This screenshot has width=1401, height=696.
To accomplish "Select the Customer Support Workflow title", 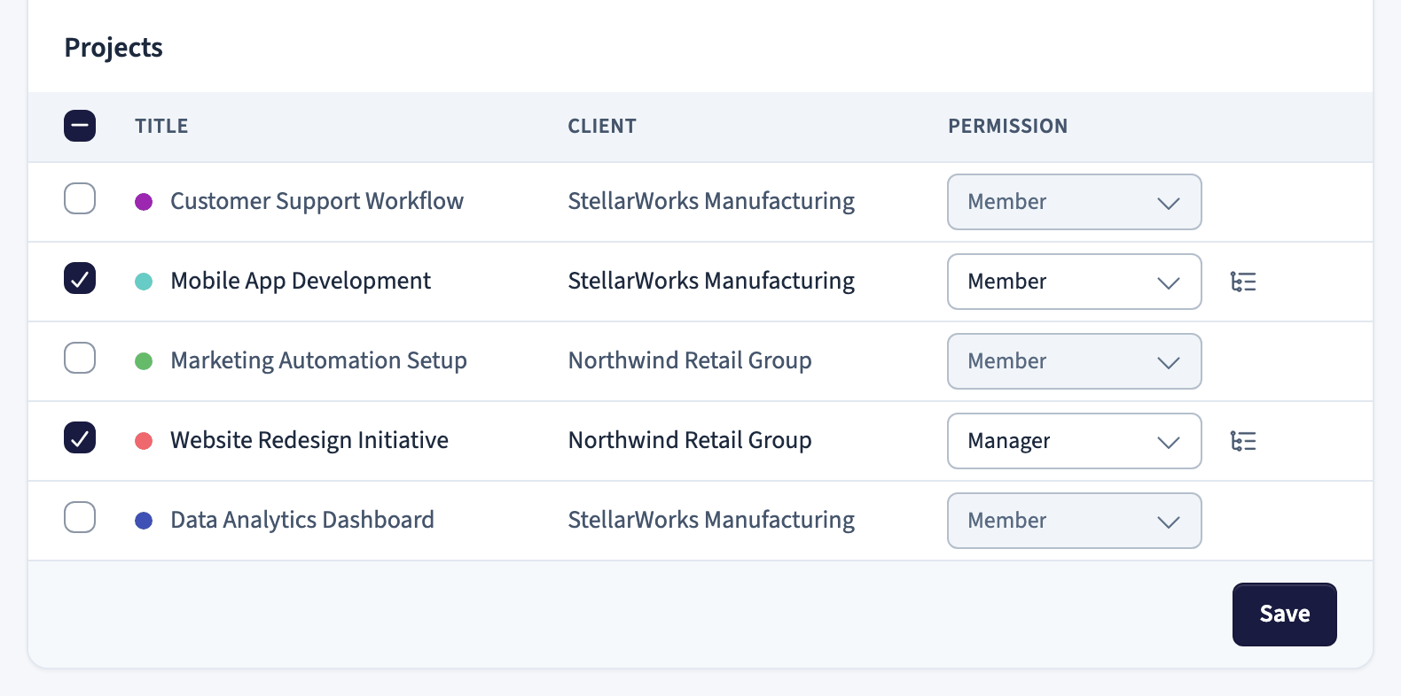I will 317,202.
